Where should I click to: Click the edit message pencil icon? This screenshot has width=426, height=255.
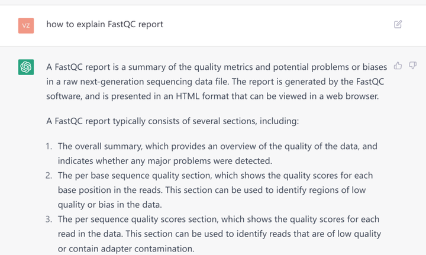(x=398, y=24)
